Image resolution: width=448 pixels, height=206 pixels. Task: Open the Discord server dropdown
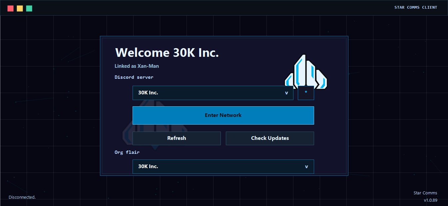click(213, 93)
